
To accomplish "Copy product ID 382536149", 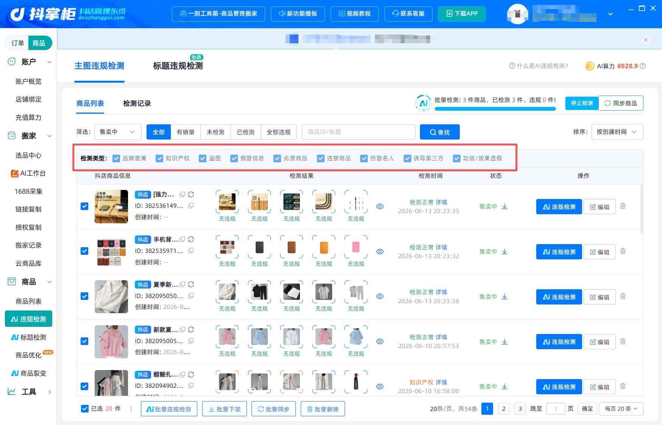I will click(x=191, y=205).
